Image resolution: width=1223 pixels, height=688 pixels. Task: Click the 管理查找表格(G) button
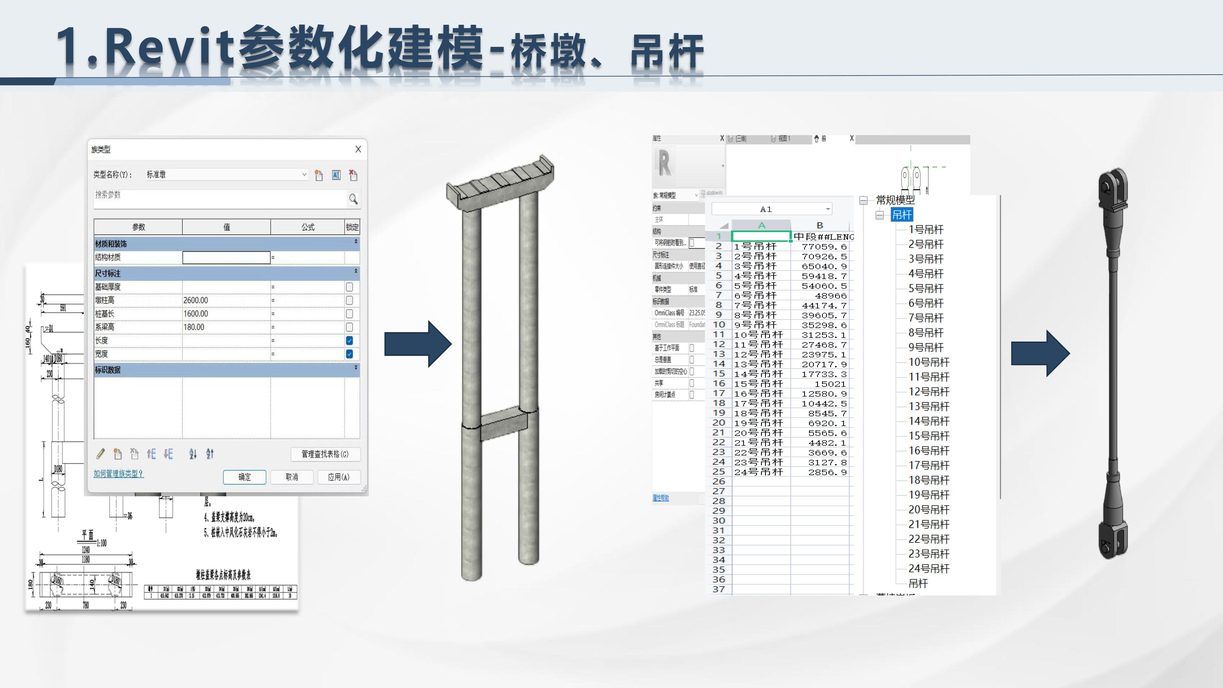[325, 454]
